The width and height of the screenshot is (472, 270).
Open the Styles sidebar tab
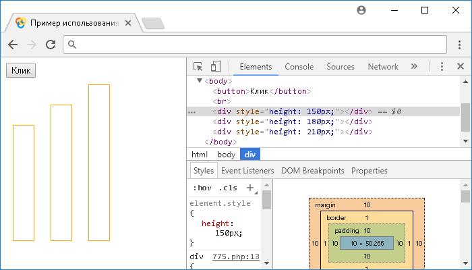tap(204, 171)
